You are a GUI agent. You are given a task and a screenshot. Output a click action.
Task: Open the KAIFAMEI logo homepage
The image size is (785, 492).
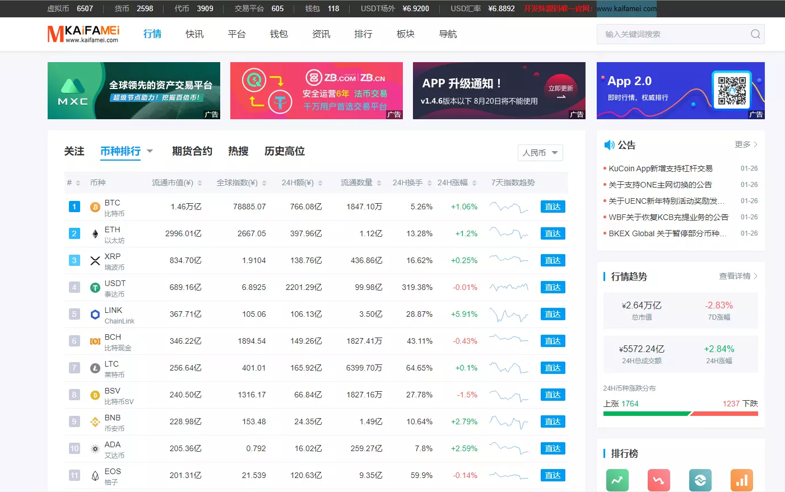point(83,34)
